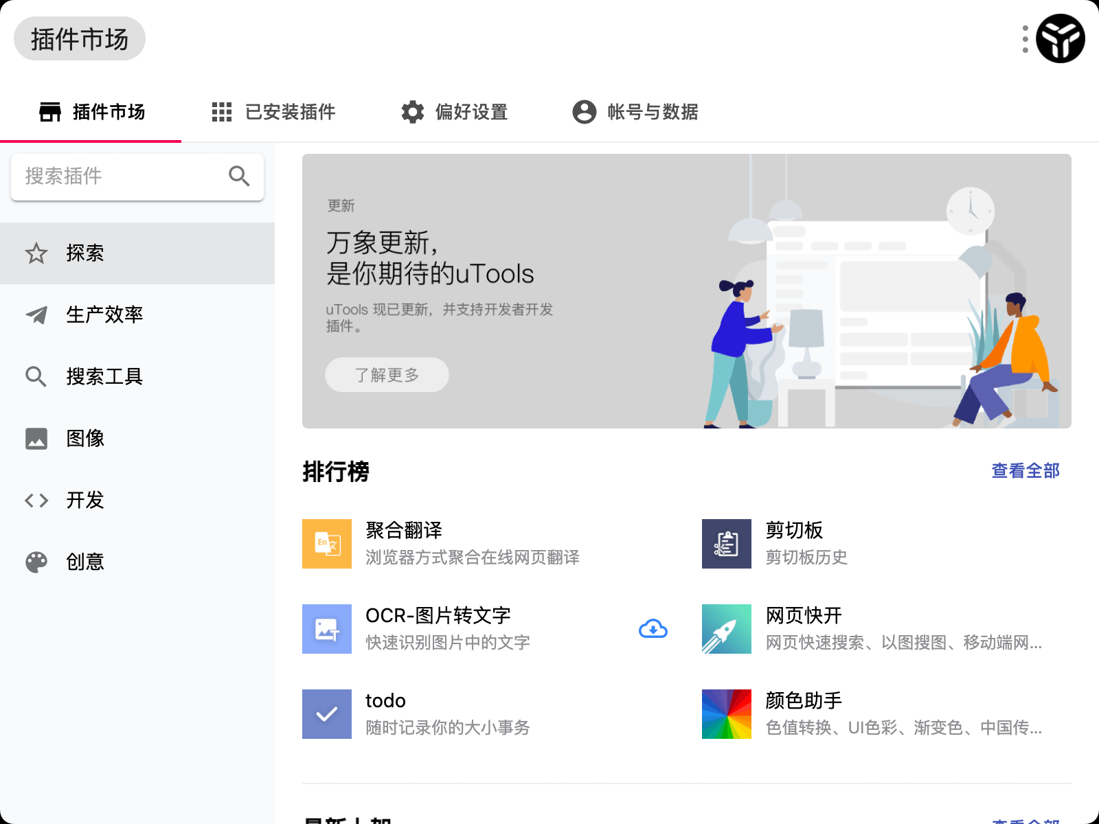Viewport: 1099px width, 824px height.
Task: Select the 探索 sidebar category
Action: pos(137,253)
